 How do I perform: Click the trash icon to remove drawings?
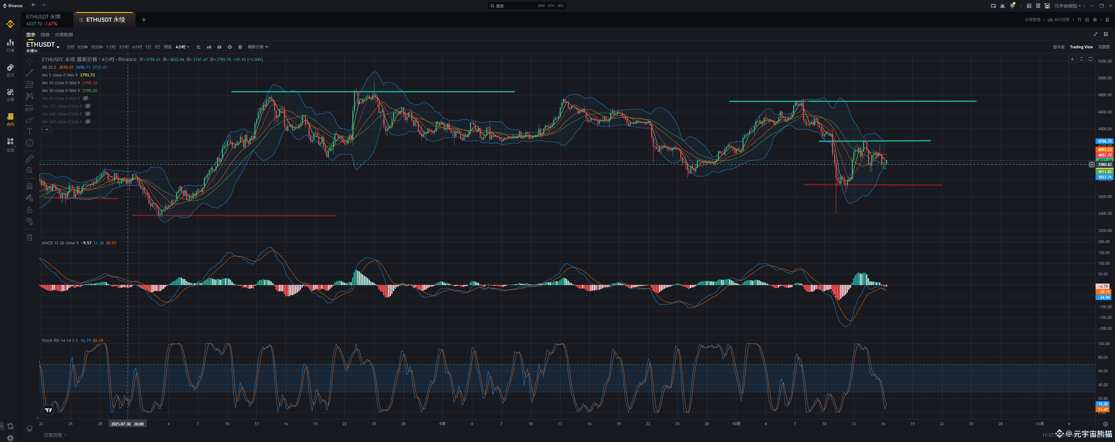[x=29, y=237]
